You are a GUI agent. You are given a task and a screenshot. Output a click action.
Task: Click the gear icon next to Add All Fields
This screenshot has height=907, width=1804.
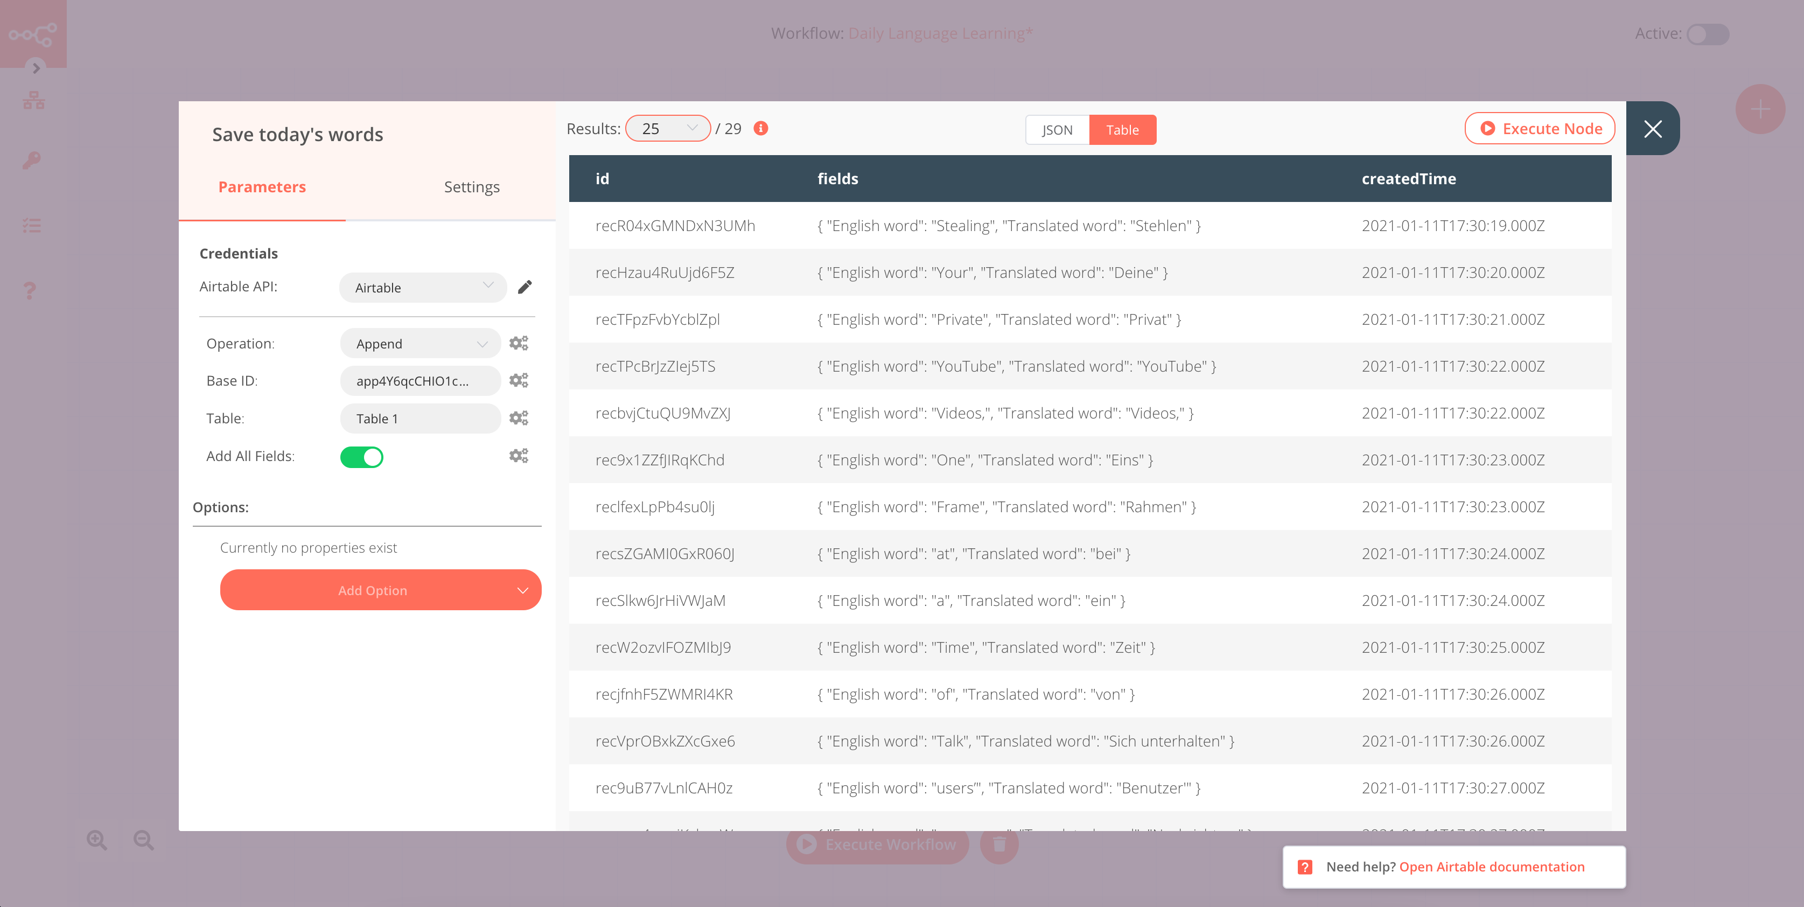point(518,455)
